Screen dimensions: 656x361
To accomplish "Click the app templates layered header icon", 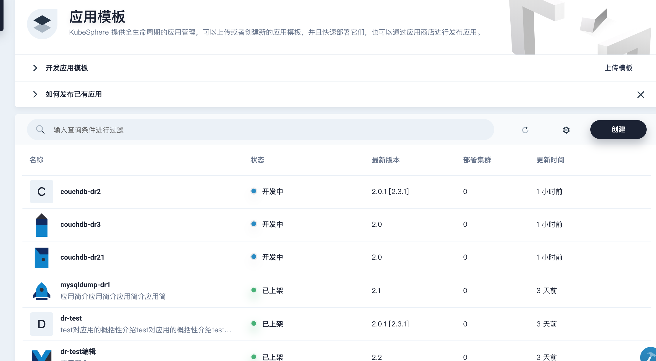I will [x=42, y=24].
